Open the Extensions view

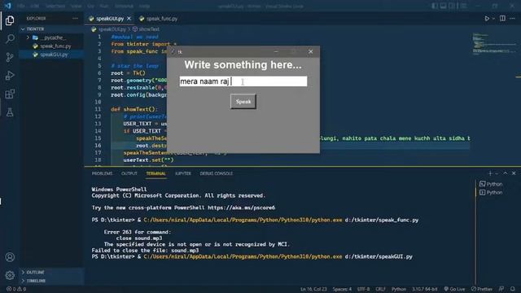click(x=10, y=94)
